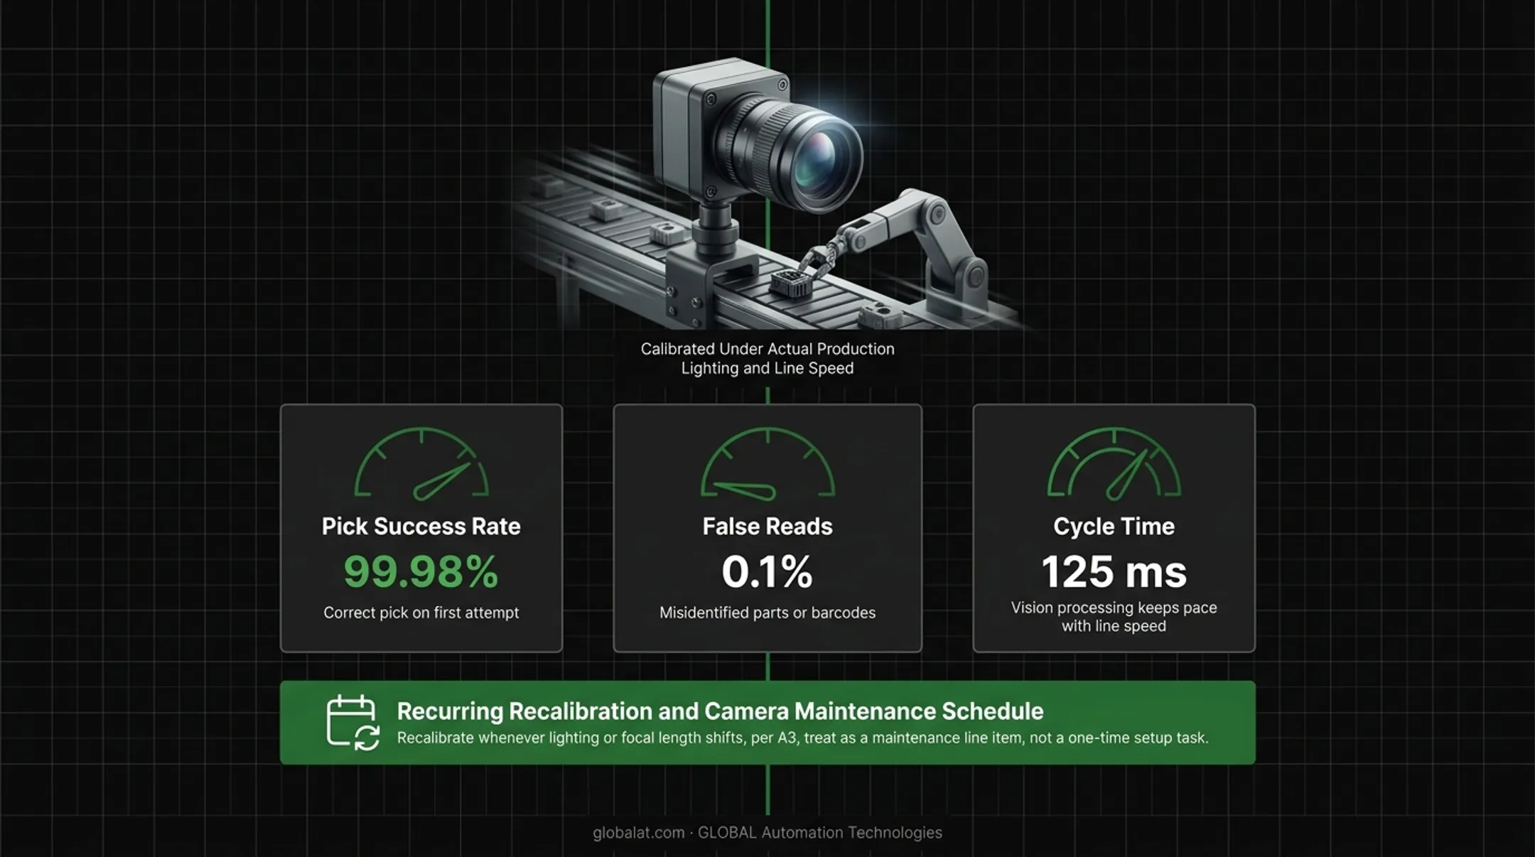The width and height of the screenshot is (1535, 857).
Task: Click the Recurring Recalibration banner heading
Action: click(720, 711)
